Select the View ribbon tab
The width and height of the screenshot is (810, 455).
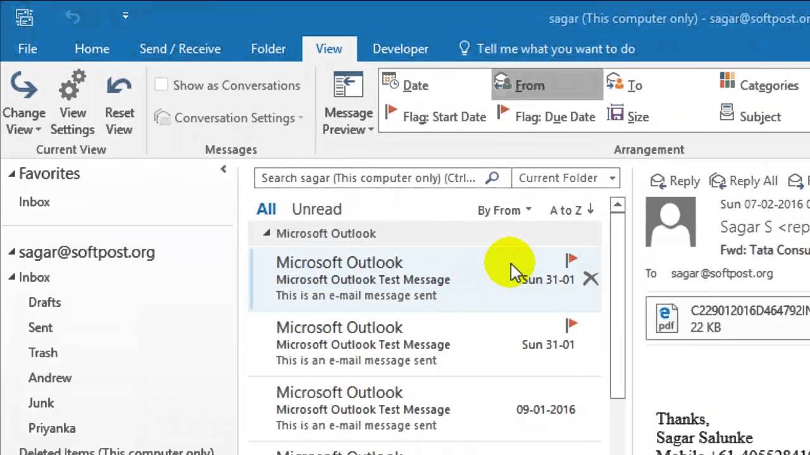pos(329,49)
